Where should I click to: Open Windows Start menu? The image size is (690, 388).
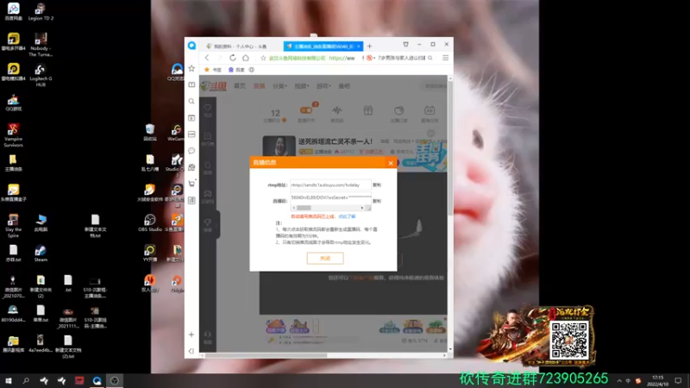(9, 380)
